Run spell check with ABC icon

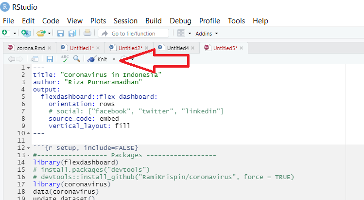[65, 59]
